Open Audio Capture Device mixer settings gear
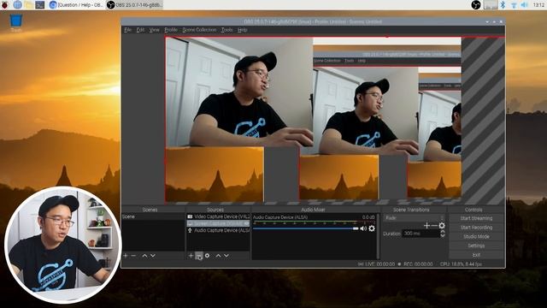Screen dimensions: 547x308 coord(372,228)
